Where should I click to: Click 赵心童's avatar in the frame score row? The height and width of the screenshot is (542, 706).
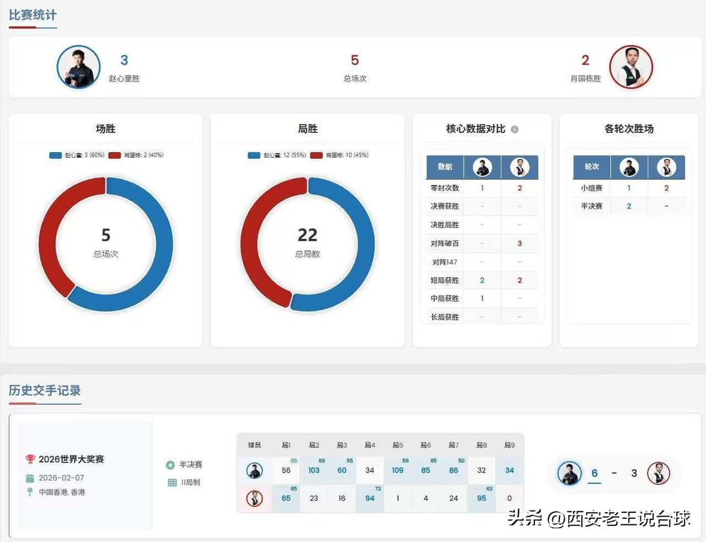[x=254, y=471]
